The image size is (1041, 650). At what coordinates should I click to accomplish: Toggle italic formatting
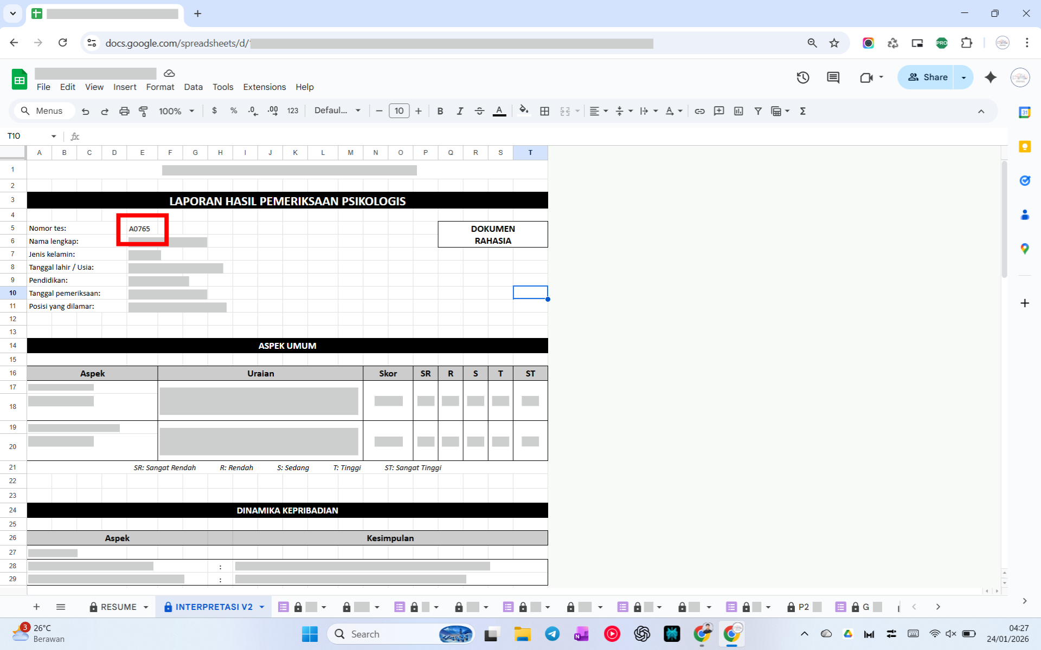[x=460, y=111]
